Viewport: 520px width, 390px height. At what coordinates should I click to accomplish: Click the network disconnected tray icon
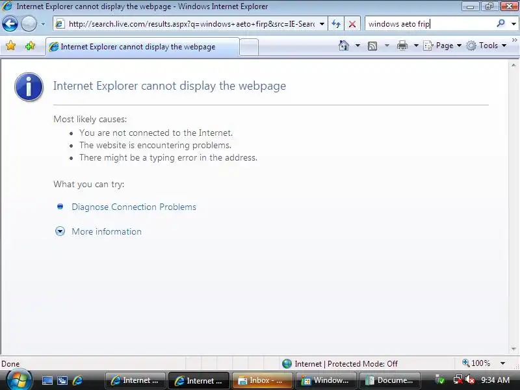pos(458,380)
